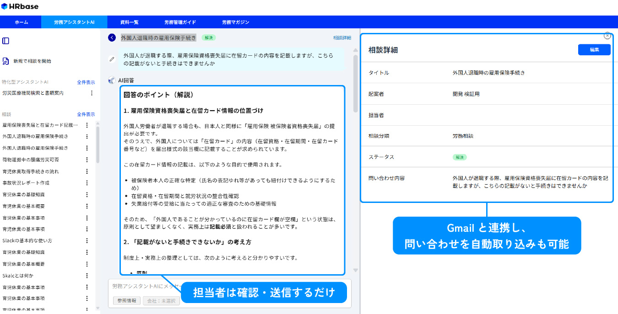Click the new consultation document icon
Screen dimensions: 618x314
[6, 61]
